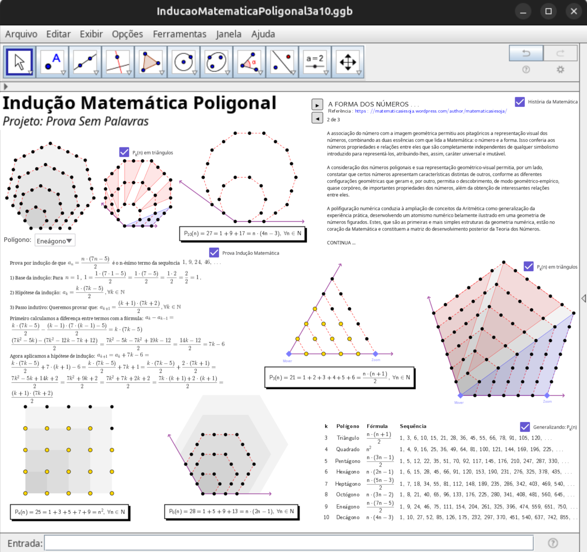Uncheck História da Matemática checkbox
This screenshot has height=552, width=587.
519,102
